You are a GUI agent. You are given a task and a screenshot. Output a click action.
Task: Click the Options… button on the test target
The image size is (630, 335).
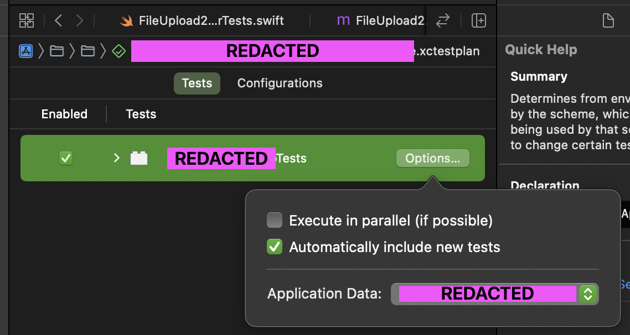[x=433, y=158]
